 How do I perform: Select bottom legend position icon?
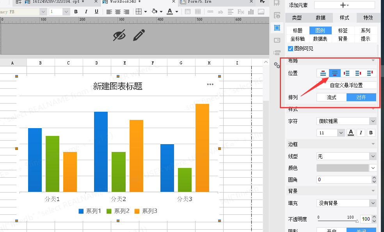[x=334, y=73]
